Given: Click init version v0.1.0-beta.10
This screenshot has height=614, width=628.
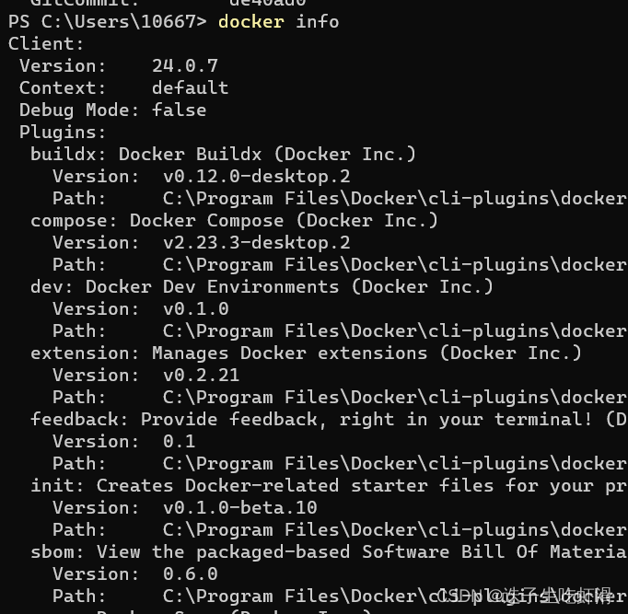Looking at the screenshot, I should tap(240, 507).
